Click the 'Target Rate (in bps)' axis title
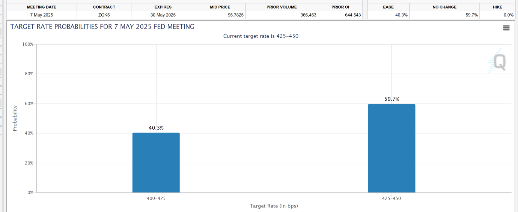The height and width of the screenshot is (212, 518). [274, 206]
